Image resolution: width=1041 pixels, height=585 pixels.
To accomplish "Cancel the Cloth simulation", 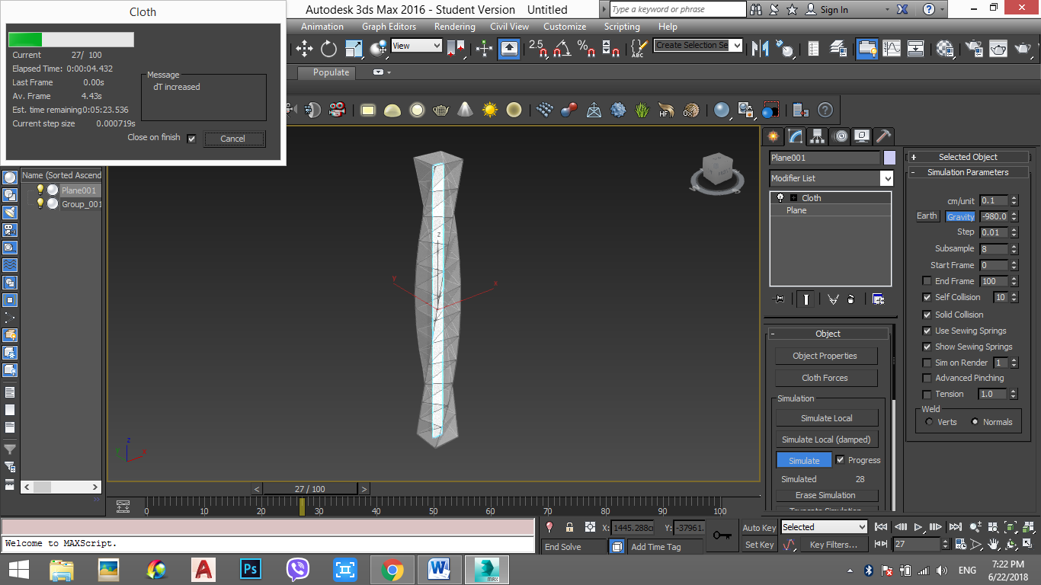I will click(x=233, y=139).
